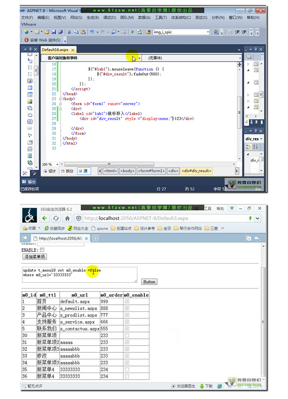Image resolution: width=288 pixels, height=399 pixels.
Task: Toggle m0_enable checkbox for row 5 联系我们
Action: pos(127,329)
